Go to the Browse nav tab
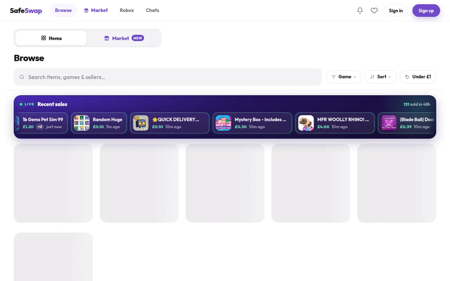Image resolution: width=450 pixels, height=281 pixels. pos(63,11)
